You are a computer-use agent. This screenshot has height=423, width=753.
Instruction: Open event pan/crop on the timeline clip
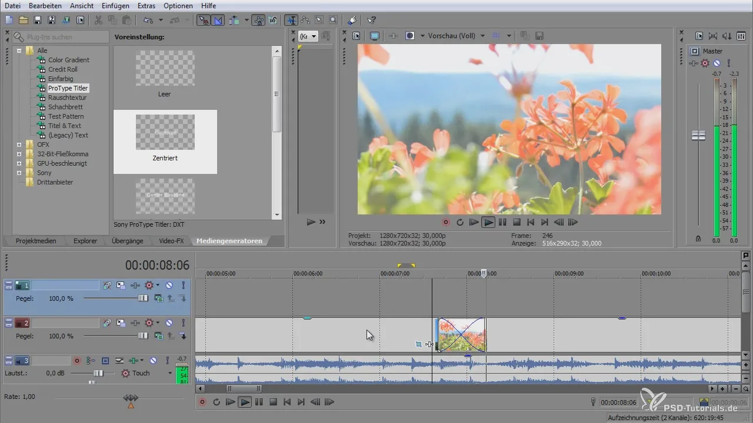pos(418,344)
